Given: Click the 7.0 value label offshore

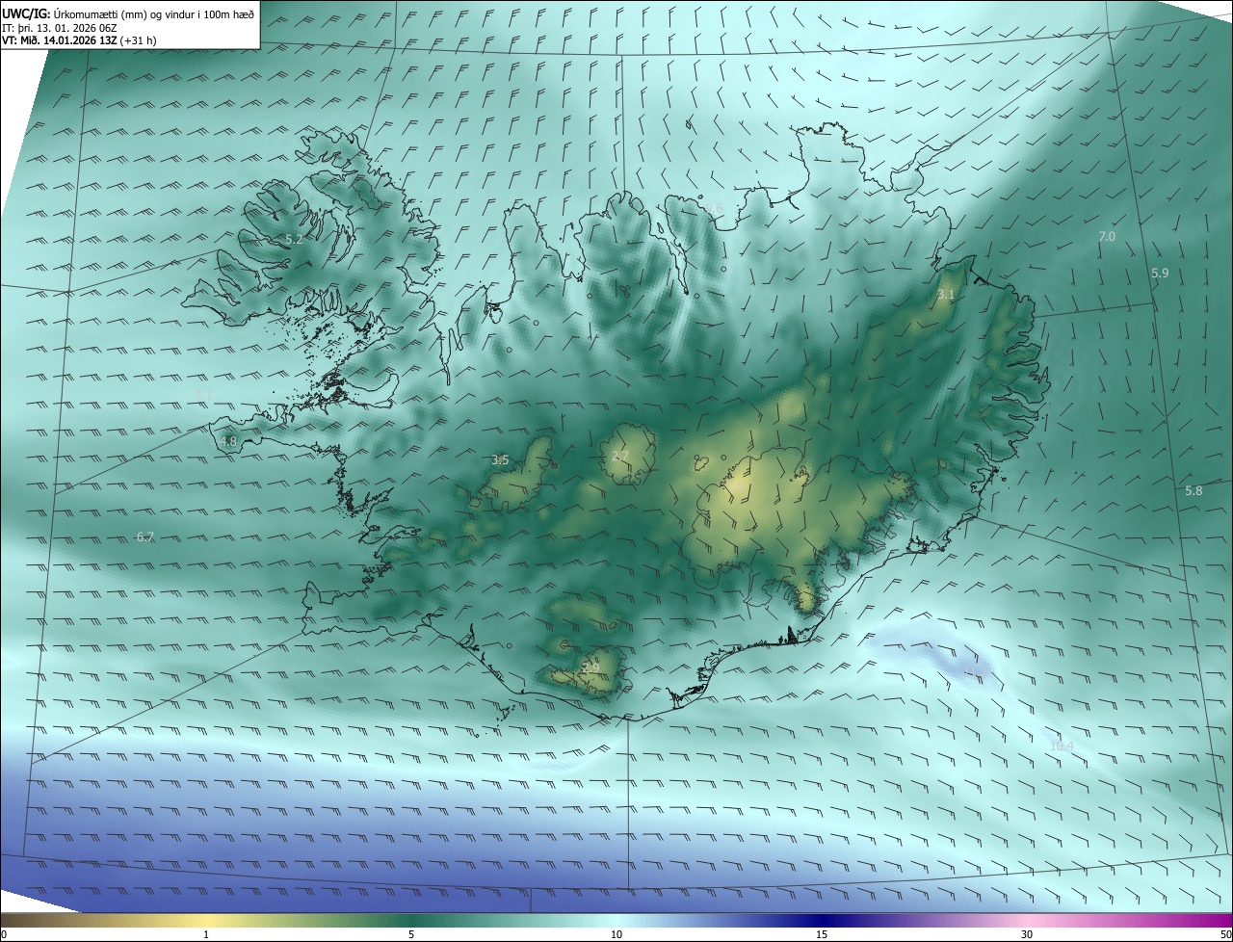Looking at the screenshot, I should [1107, 237].
